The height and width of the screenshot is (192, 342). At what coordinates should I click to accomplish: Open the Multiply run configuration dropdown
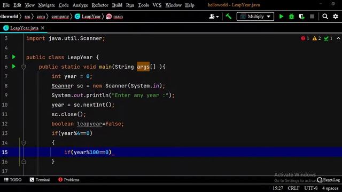tap(255, 17)
